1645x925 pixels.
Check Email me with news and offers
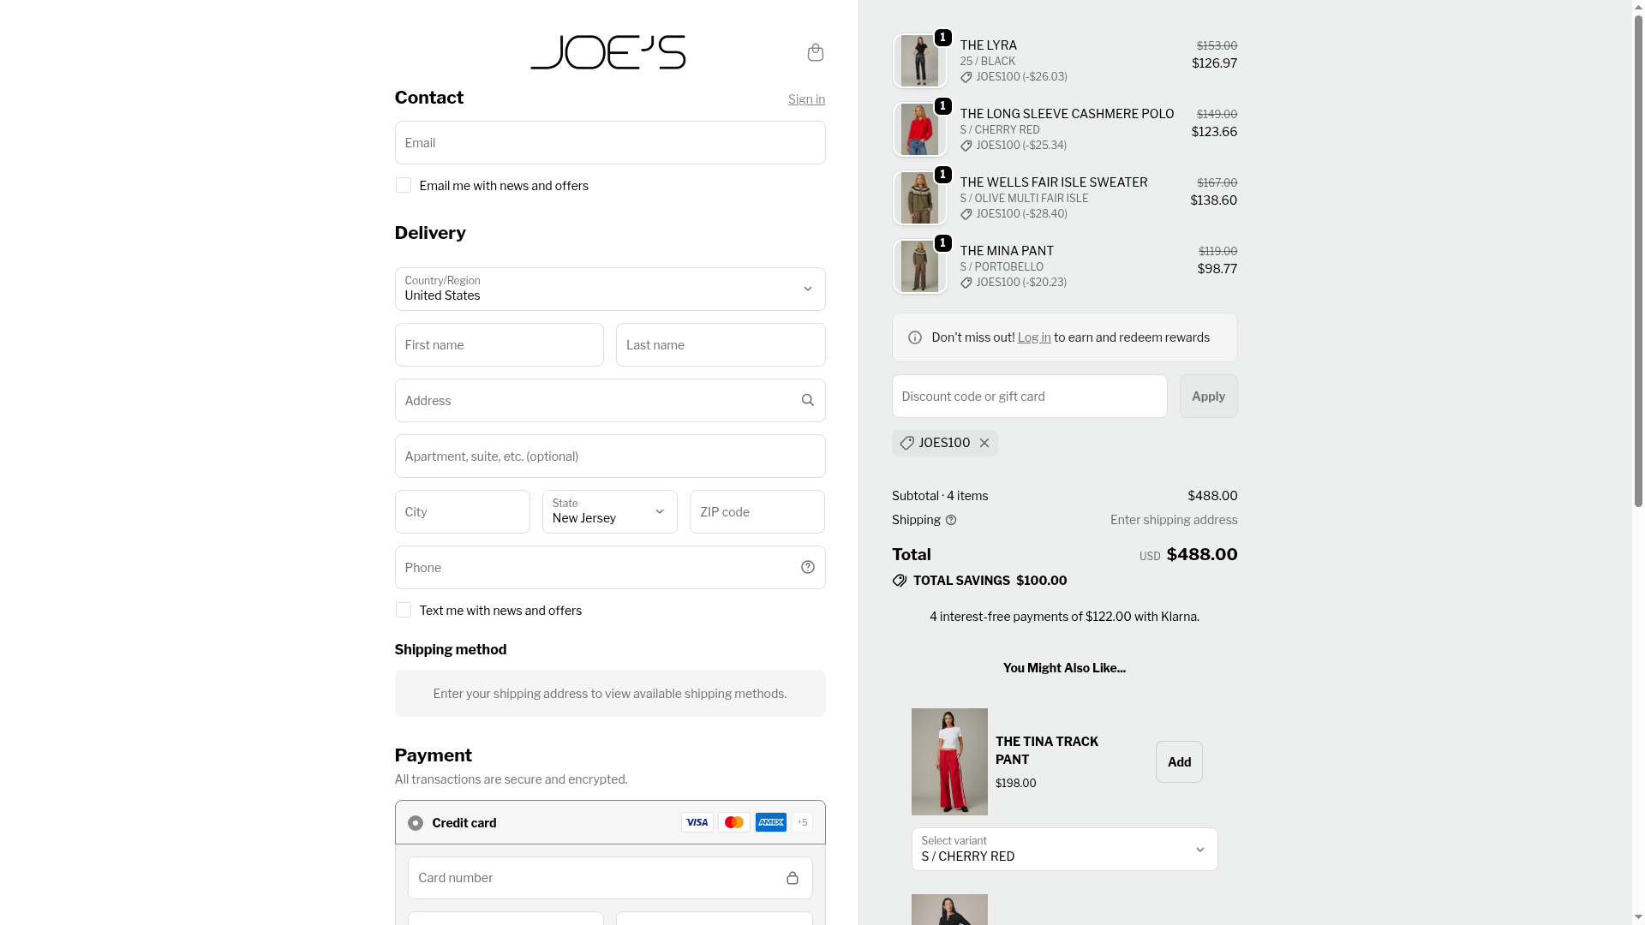(404, 185)
